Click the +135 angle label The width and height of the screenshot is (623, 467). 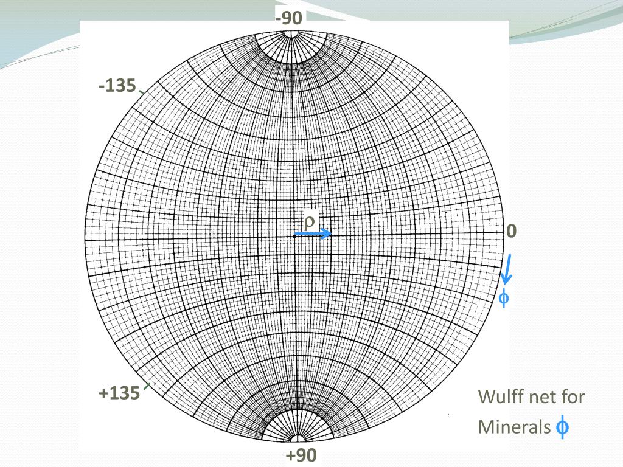119,393
